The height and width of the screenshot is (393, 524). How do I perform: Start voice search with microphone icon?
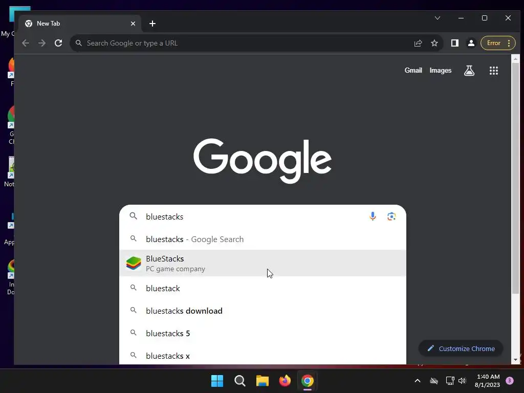coord(373,216)
